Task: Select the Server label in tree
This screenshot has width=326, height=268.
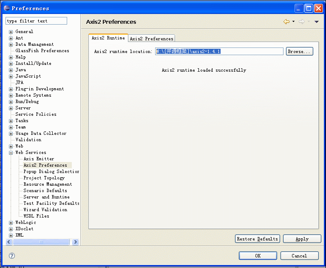Action: point(23,108)
